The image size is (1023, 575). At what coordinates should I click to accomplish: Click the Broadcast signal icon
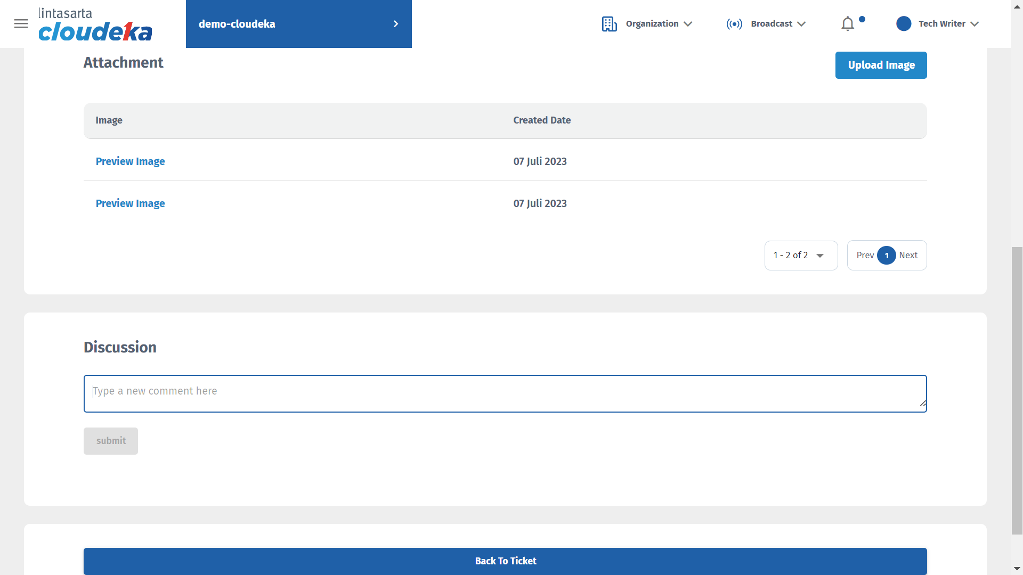pyautogui.click(x=734, y=24)
